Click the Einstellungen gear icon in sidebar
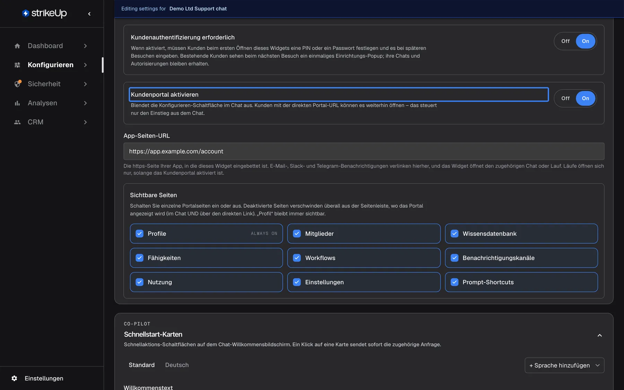 tap(14, 378)
